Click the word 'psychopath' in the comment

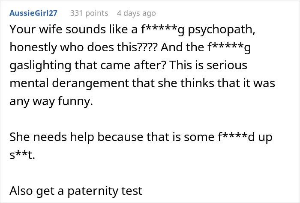(222, 30)
